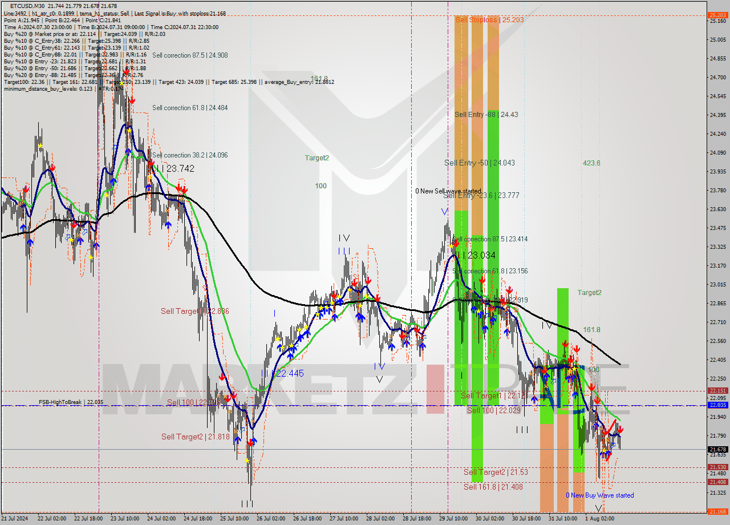This screenshot has width=730, height=525.
Task: Click the 'Sell Target2 | 21.818' label
Action: tap(195, 437)
